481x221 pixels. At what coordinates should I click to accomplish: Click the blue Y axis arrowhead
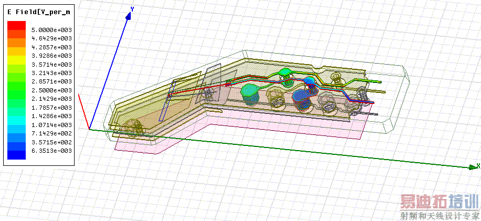(129, 17)
